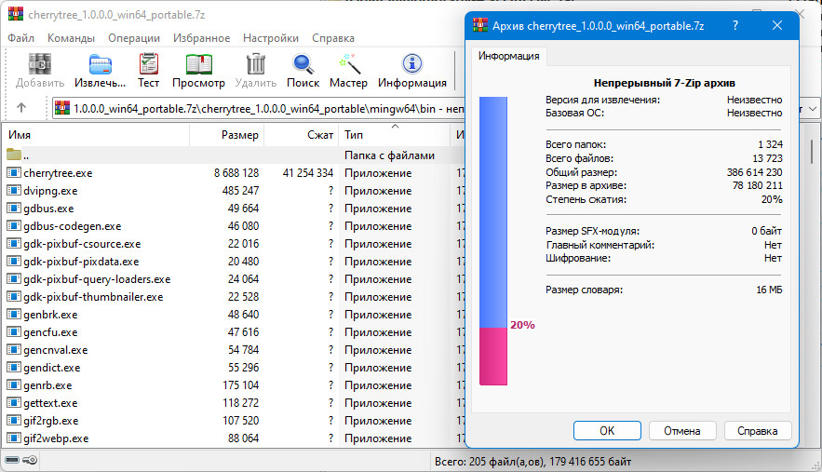Sort by the Размер column header
Screen dimensions: 822x472
pos(226,135)
